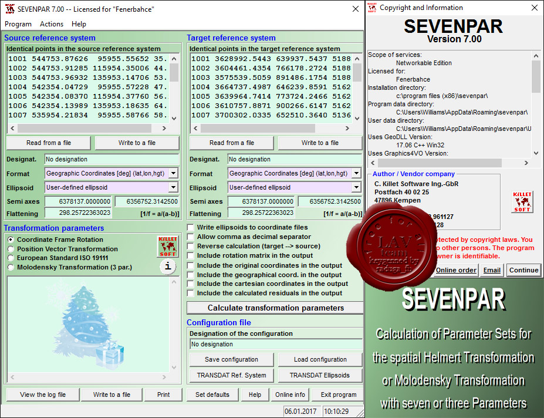
Task: Enable Write ellipsoids to coordinate files
Action: (x=191, y=227)
